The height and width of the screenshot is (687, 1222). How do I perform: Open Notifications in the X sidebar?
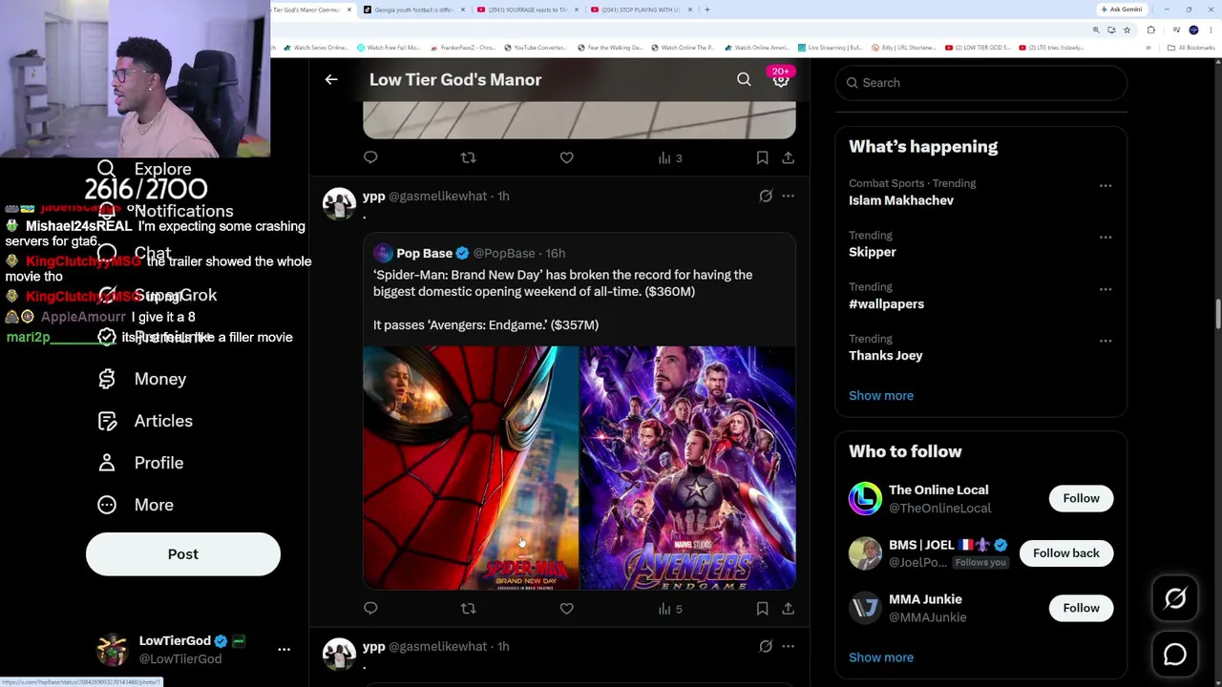(x=166, y=211)
